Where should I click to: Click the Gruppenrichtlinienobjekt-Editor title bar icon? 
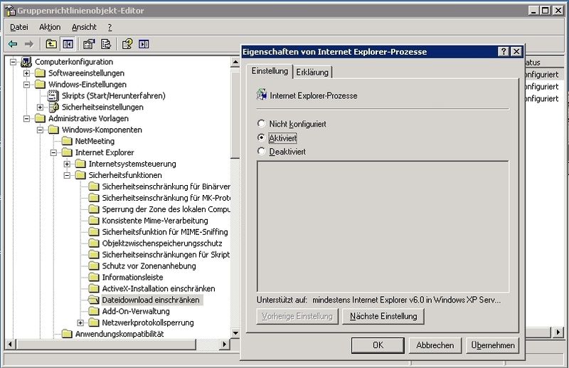click(x=11, y=11)
